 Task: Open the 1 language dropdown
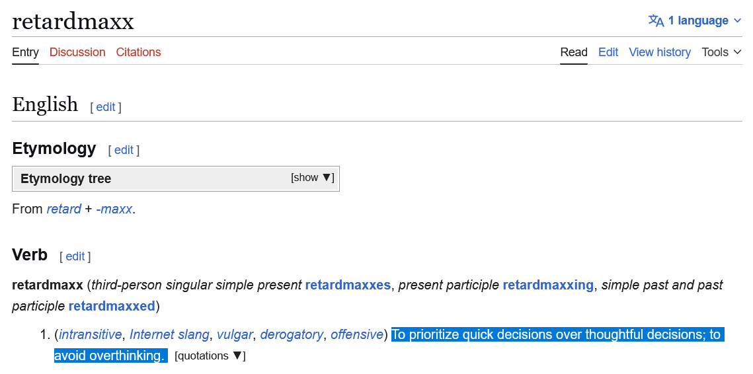[x=695, y=20]
